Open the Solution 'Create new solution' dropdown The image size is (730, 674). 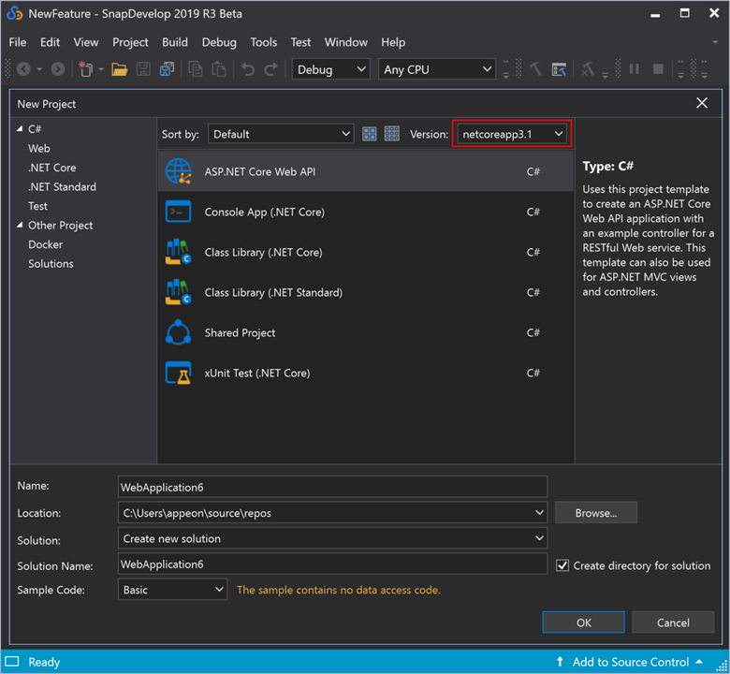pos(332,538)
